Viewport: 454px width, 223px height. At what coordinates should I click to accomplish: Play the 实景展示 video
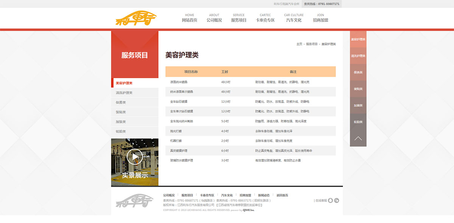tap(135, 157)
